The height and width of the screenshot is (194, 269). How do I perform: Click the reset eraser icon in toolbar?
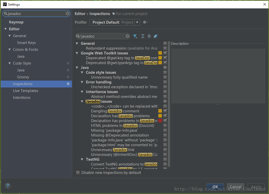click(x=156, y=36)
